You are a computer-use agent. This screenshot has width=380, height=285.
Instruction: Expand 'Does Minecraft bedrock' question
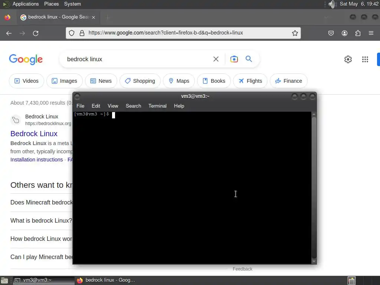[42, 202]
